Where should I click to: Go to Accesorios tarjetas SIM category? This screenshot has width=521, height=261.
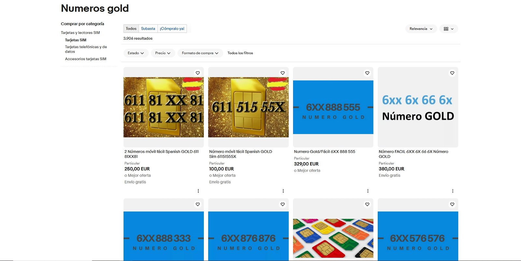pos(86,59)
